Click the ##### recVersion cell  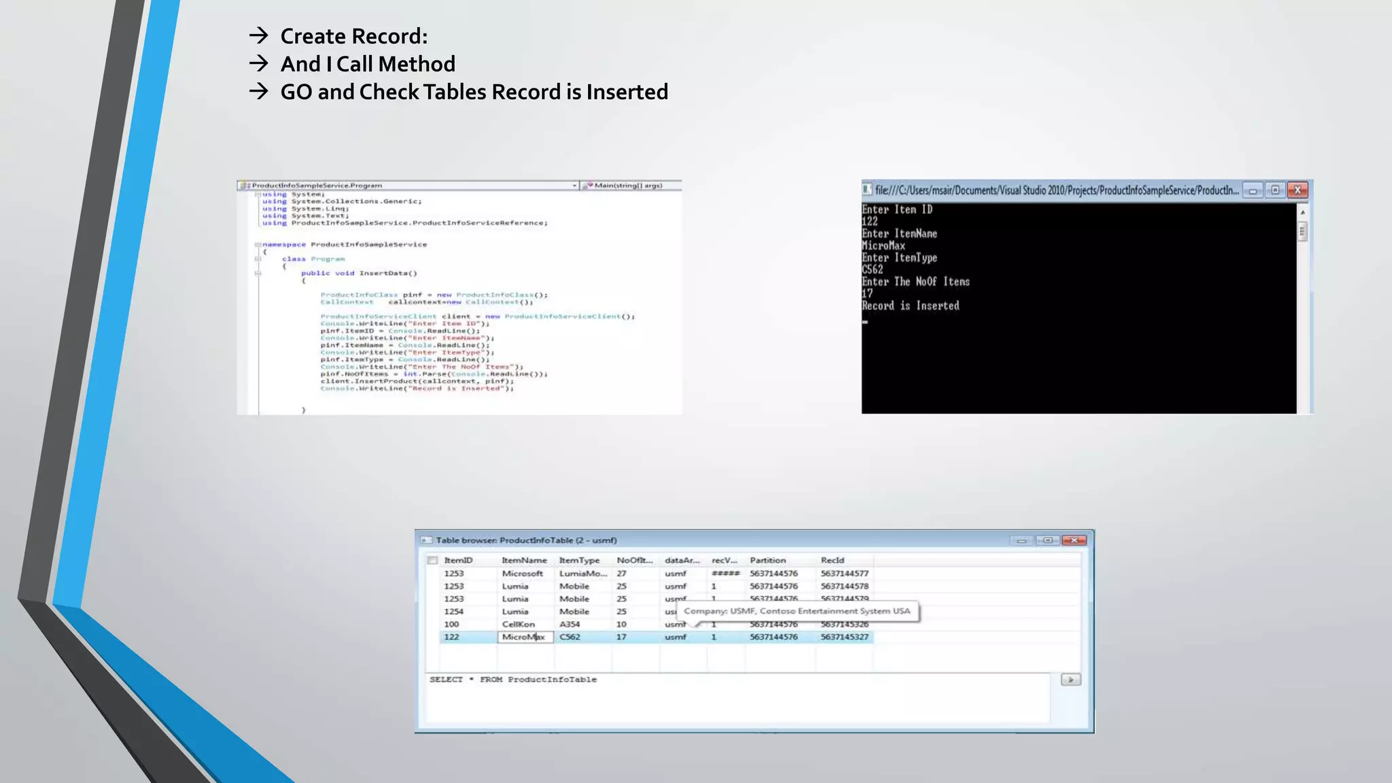coord(726,574)
